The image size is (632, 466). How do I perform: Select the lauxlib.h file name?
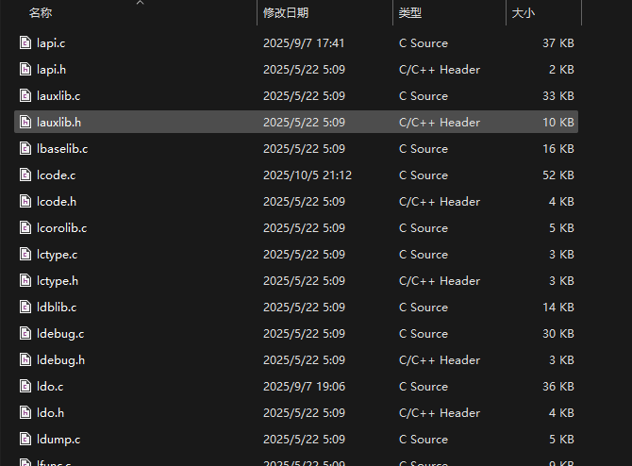[x=58, y=123]
